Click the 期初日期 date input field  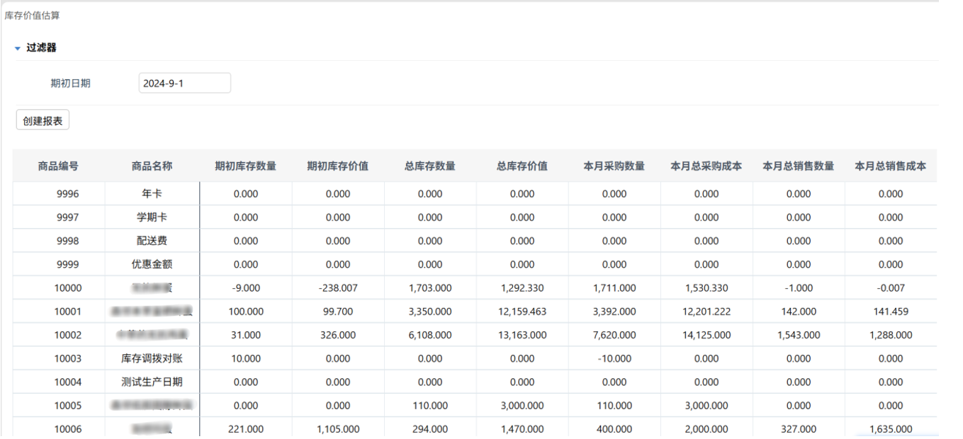click(x=185, y=83)
